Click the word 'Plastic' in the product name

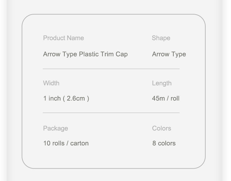89,54
